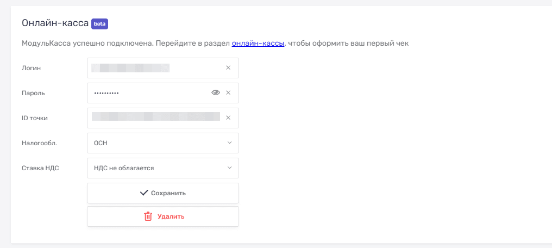Clear the Логин field with its X icon
The height and width of the screenshot is (248, 552).
click(228, 68)
